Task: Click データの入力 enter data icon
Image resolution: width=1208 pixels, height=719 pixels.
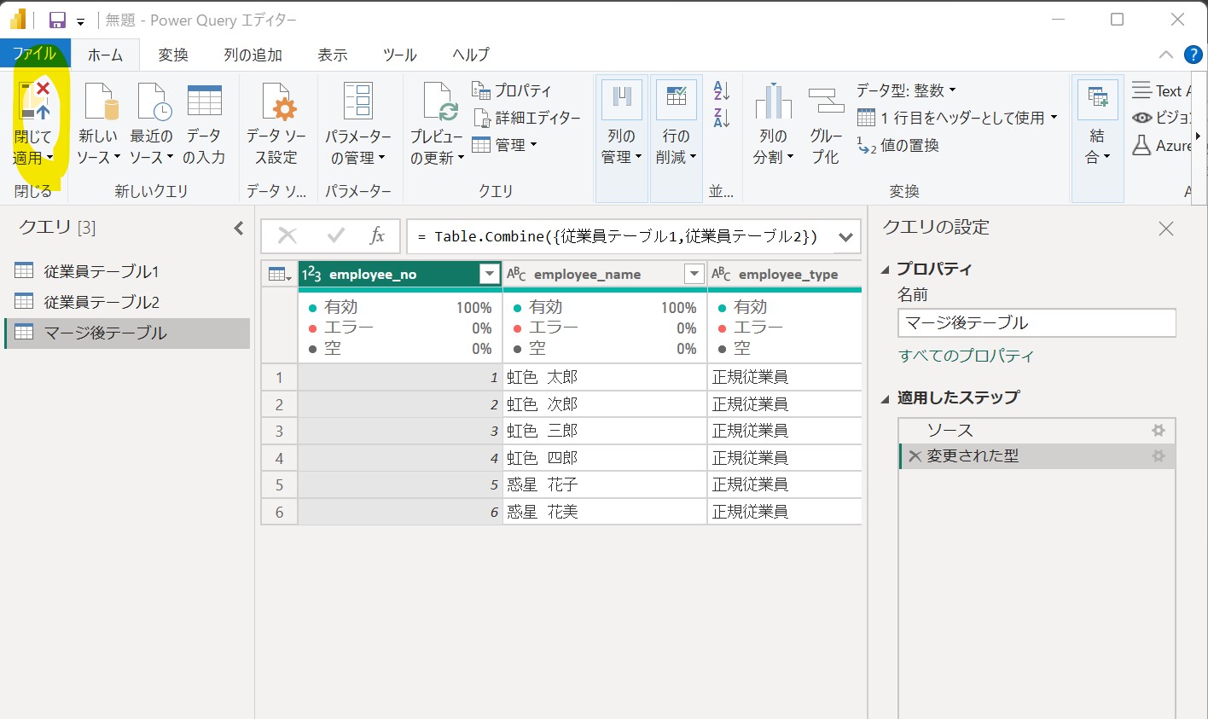Action: [x=205, y=101]
